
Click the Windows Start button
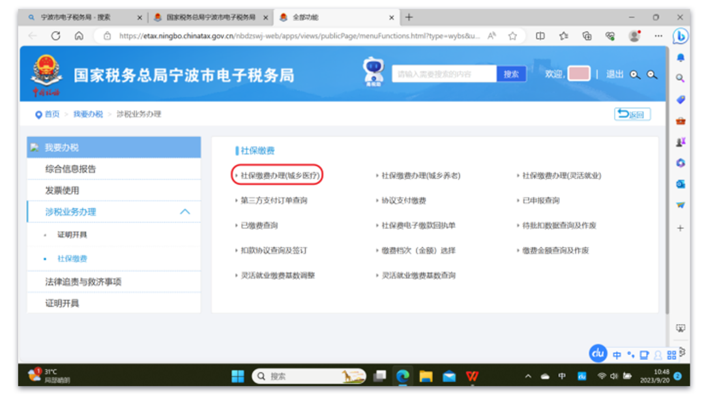(237, 376)
